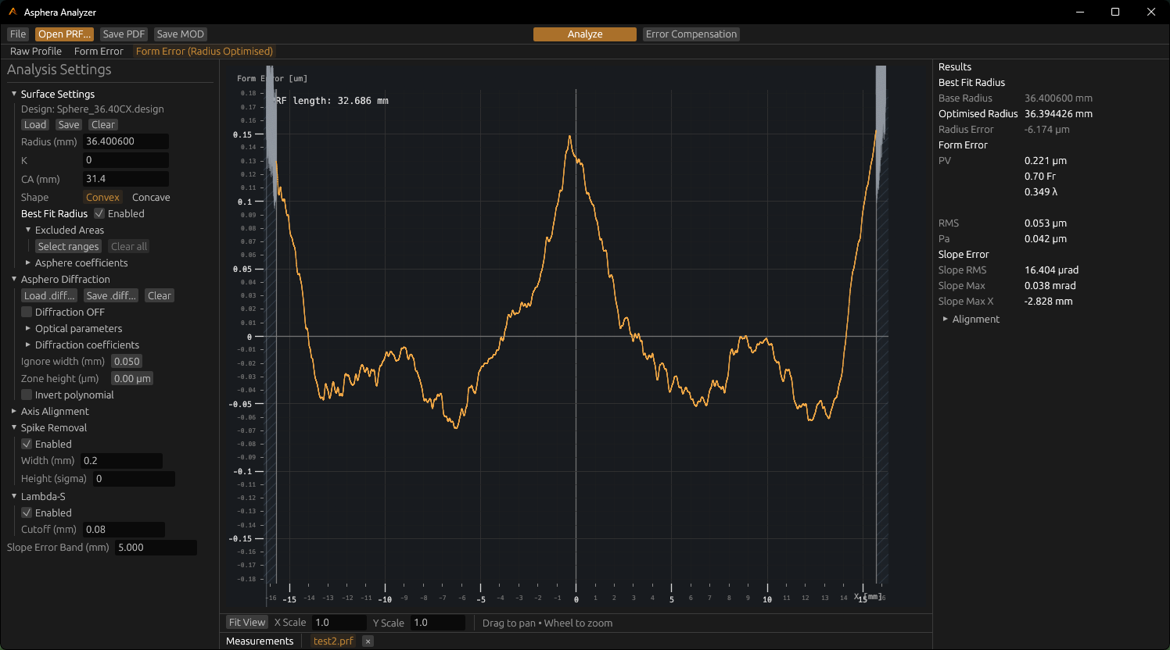
Task: Edit the Slope Error Band field
Action: click(156, 548)
